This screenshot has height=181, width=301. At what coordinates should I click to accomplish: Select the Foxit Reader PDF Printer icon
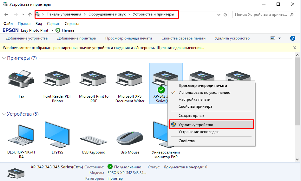[x=57, y=79]
